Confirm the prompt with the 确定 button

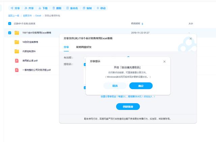tap(141, 86)
